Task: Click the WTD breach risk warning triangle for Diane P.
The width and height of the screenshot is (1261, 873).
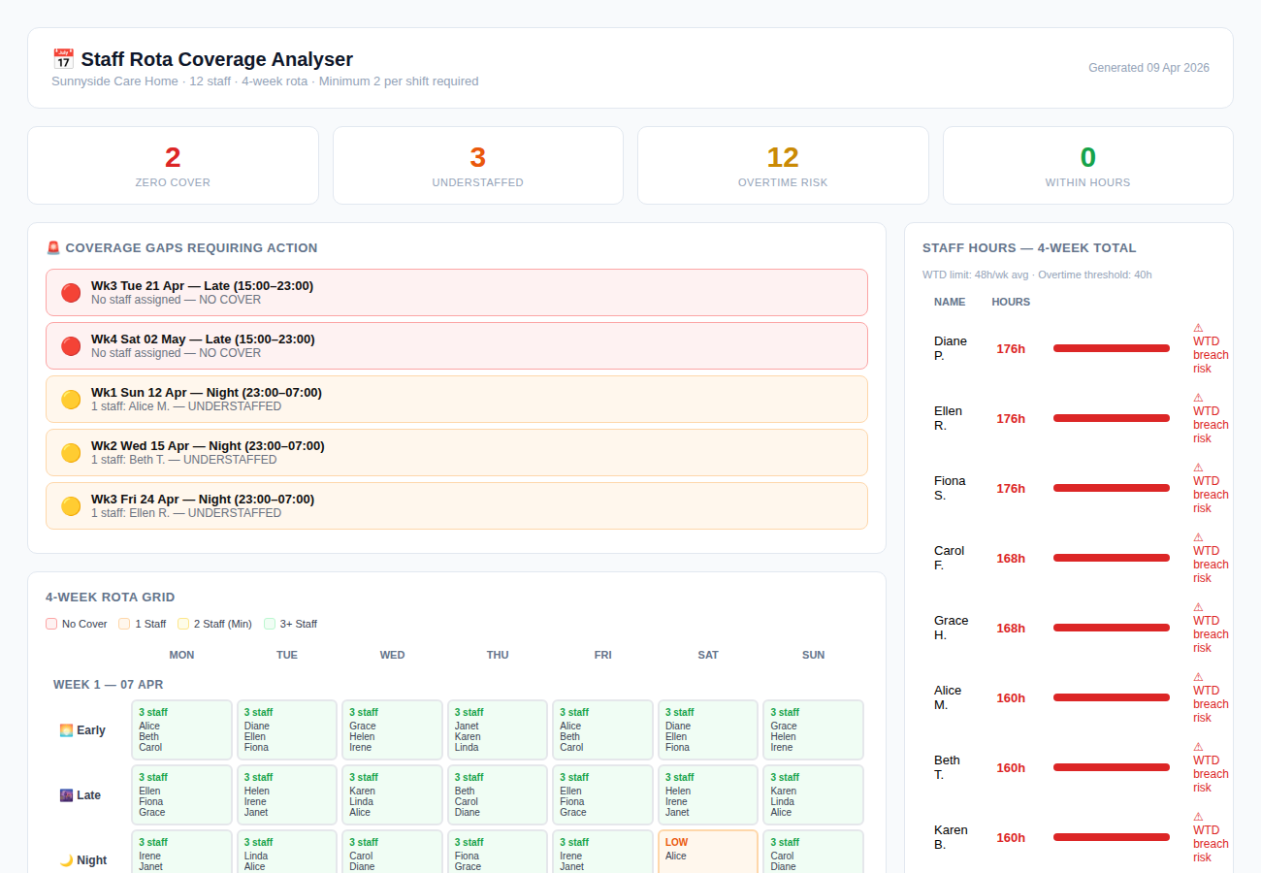Action: tap(1197, 327)
